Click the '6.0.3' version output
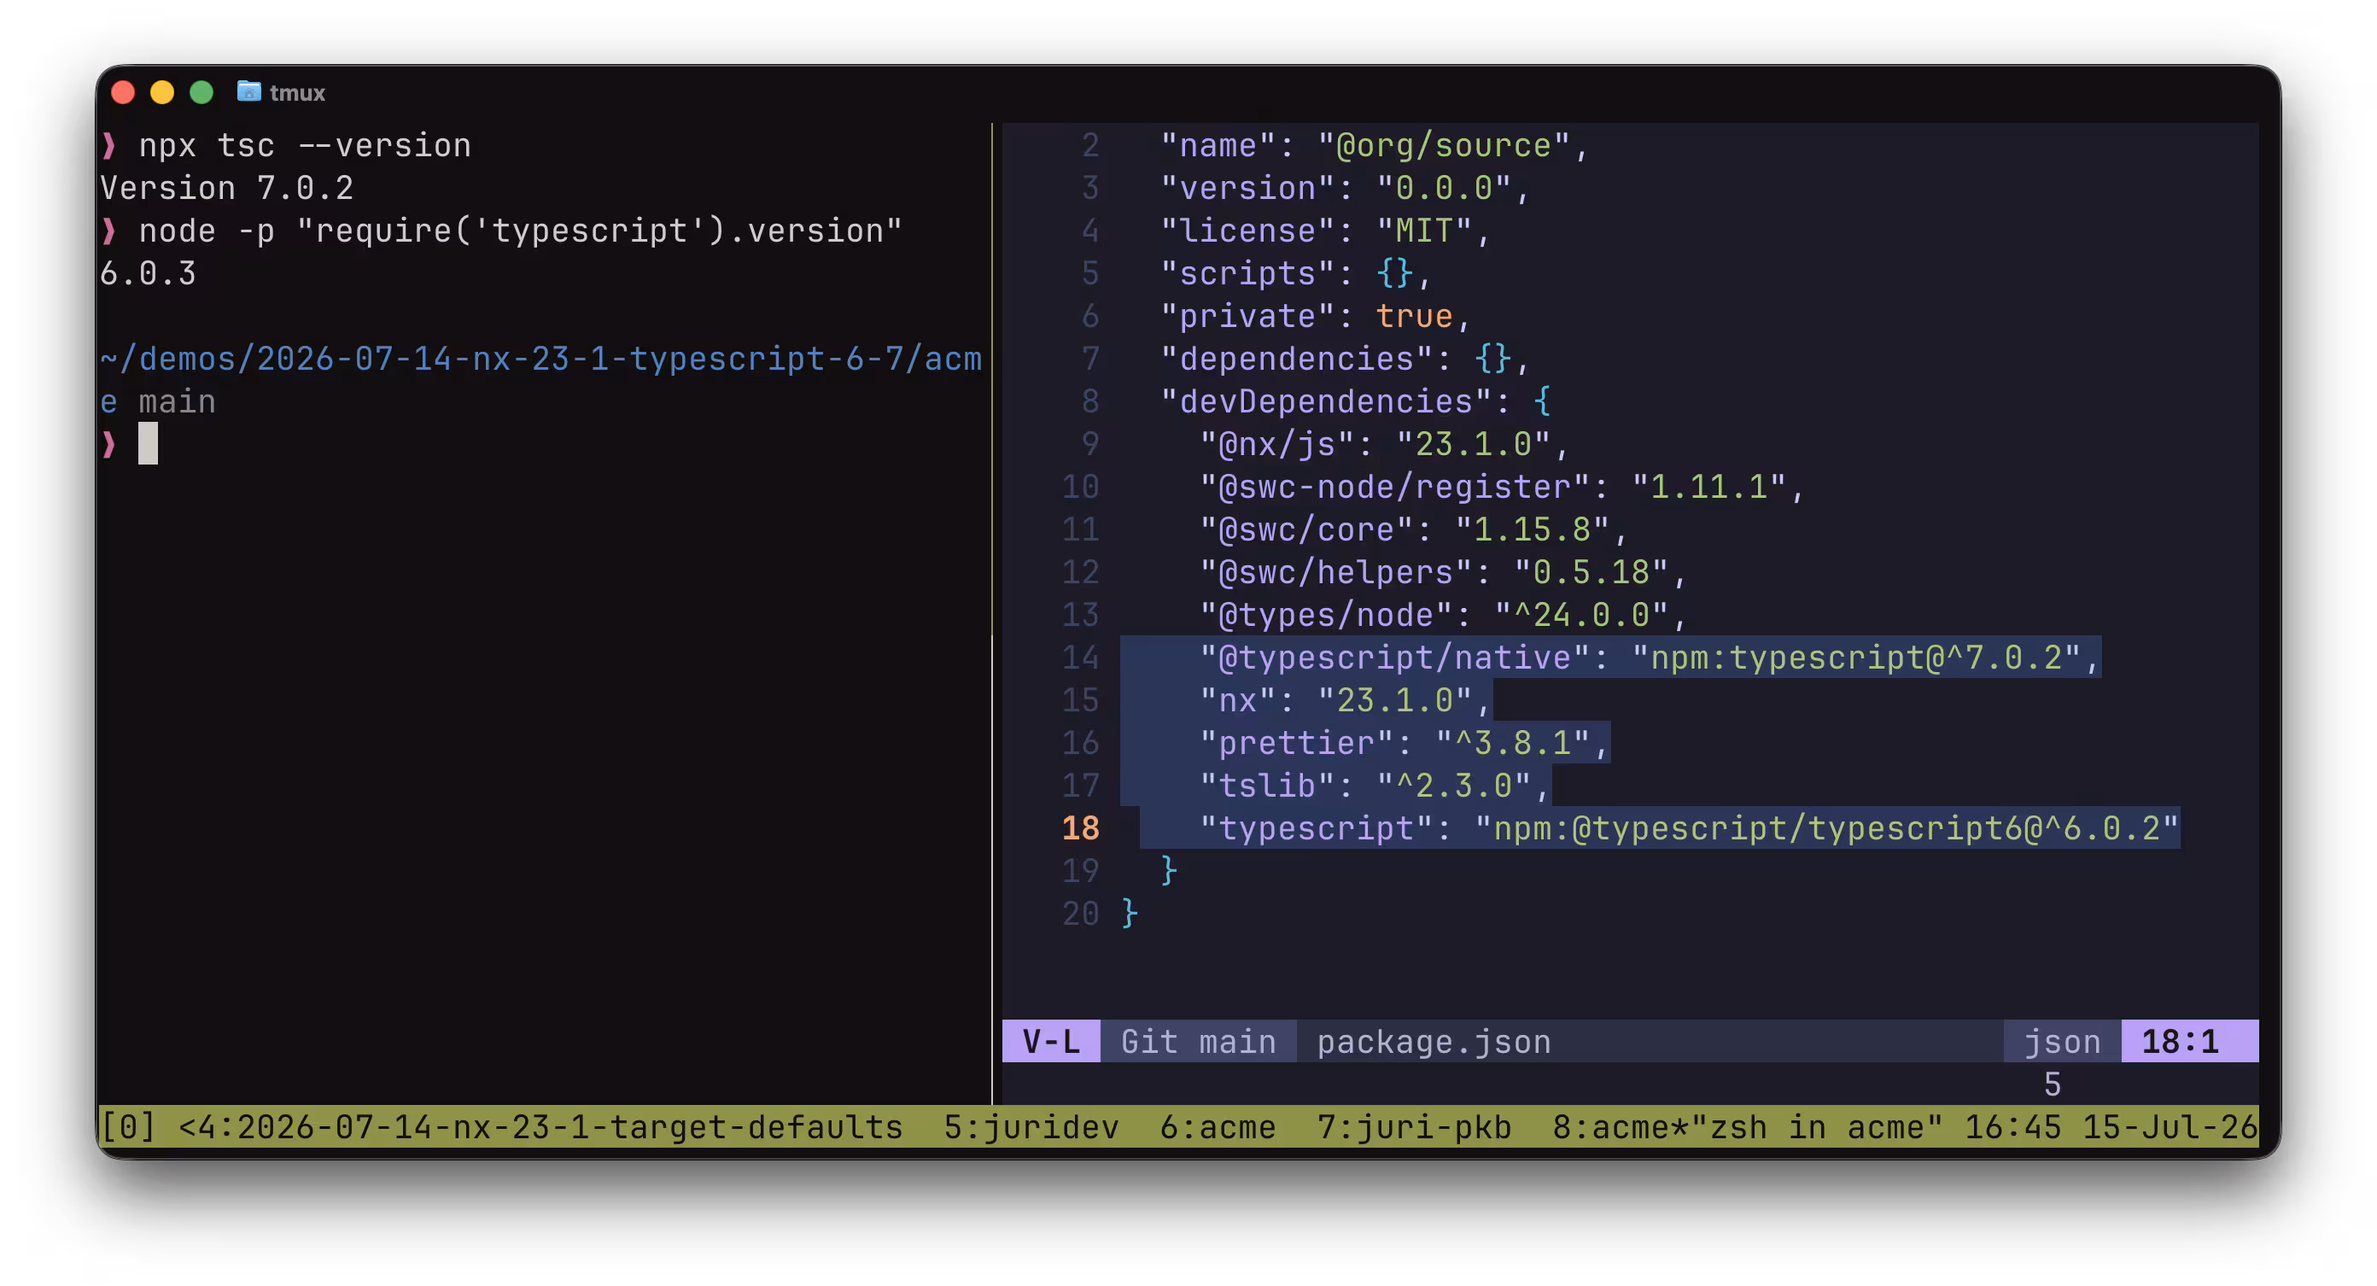 [x=148, y=273]
